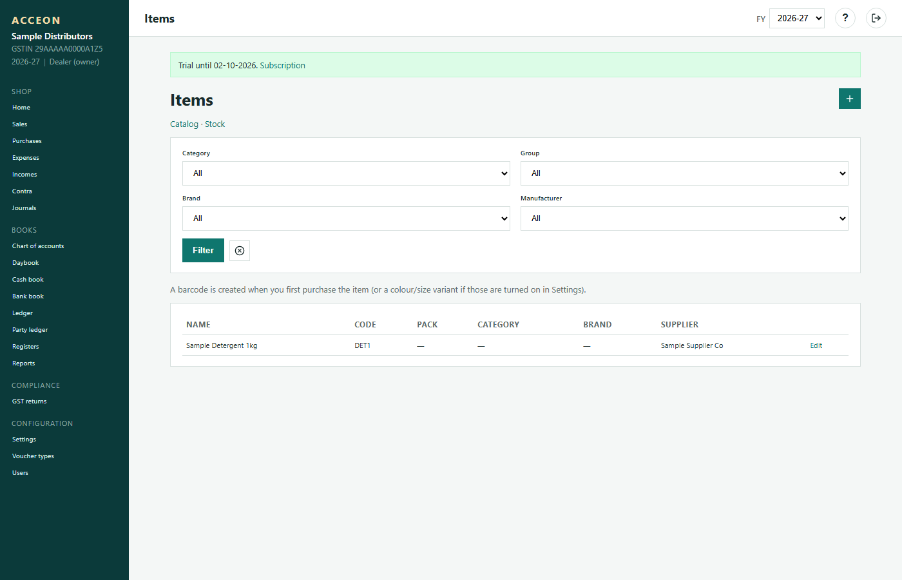Open Settings in sidebar
Screen dimensions: 902x580
pos(24,440)
